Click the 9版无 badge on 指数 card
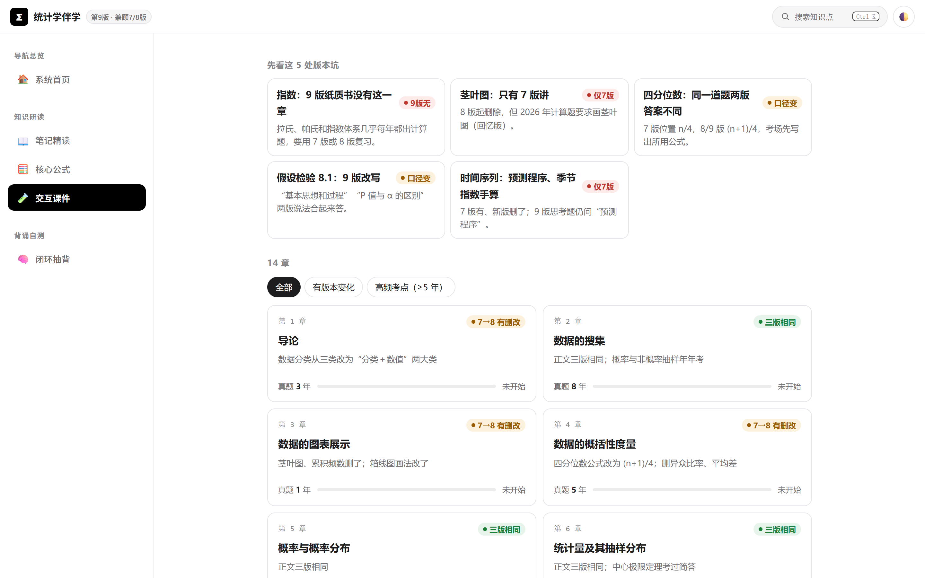925x578 pixels. 417,103
